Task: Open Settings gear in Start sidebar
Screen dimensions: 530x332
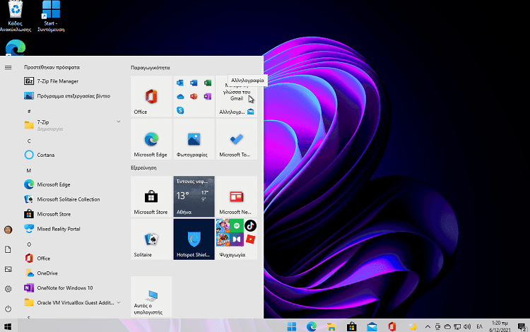Action: pyautogui.click(x=8, y=289)
